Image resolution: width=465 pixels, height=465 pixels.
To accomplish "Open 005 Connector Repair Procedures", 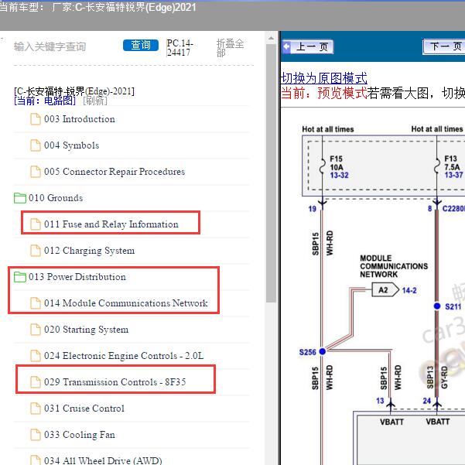I will pos(115,172).
